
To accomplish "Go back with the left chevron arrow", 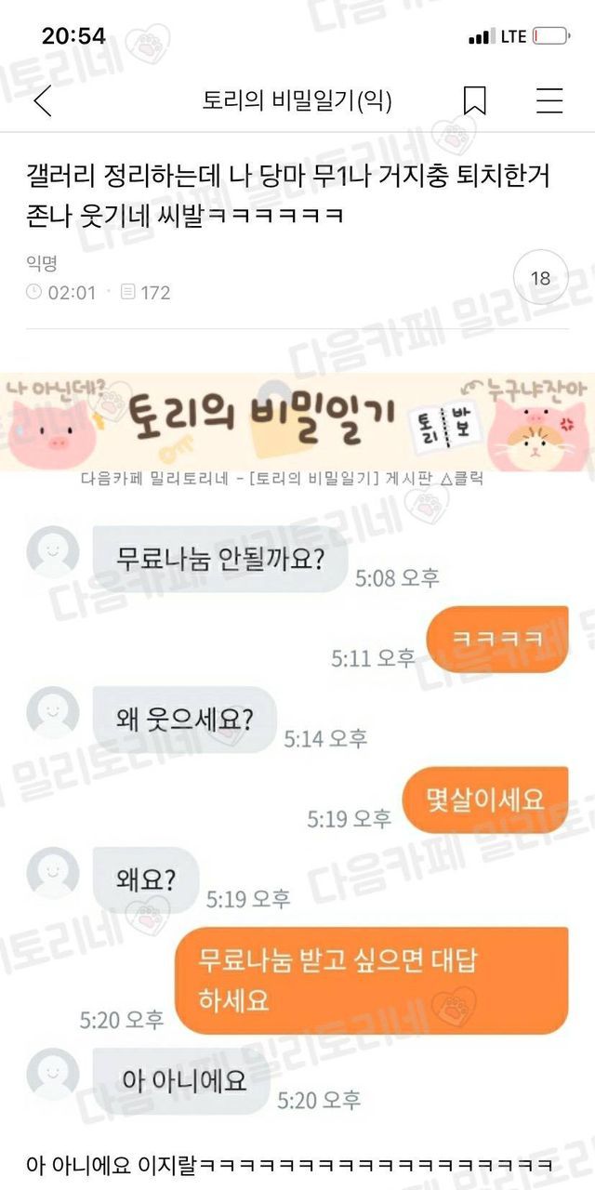I will (x=42, y=100).
